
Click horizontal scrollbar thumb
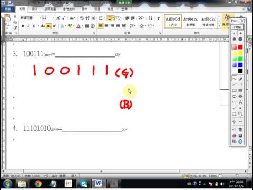[x=101, y=171]
